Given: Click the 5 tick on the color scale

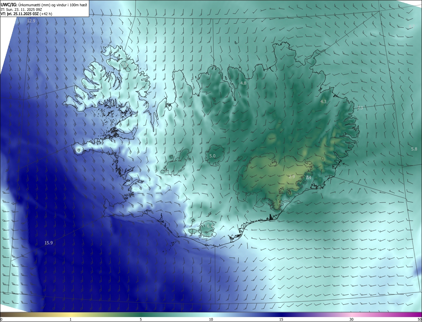Looking at the screenshot, I should pyautogui.click(x=141, y=319).
